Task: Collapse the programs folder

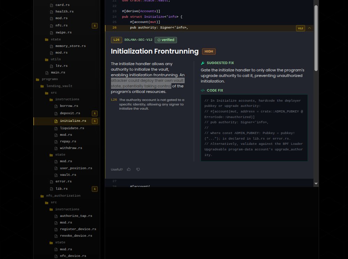Action: point(50,79)
